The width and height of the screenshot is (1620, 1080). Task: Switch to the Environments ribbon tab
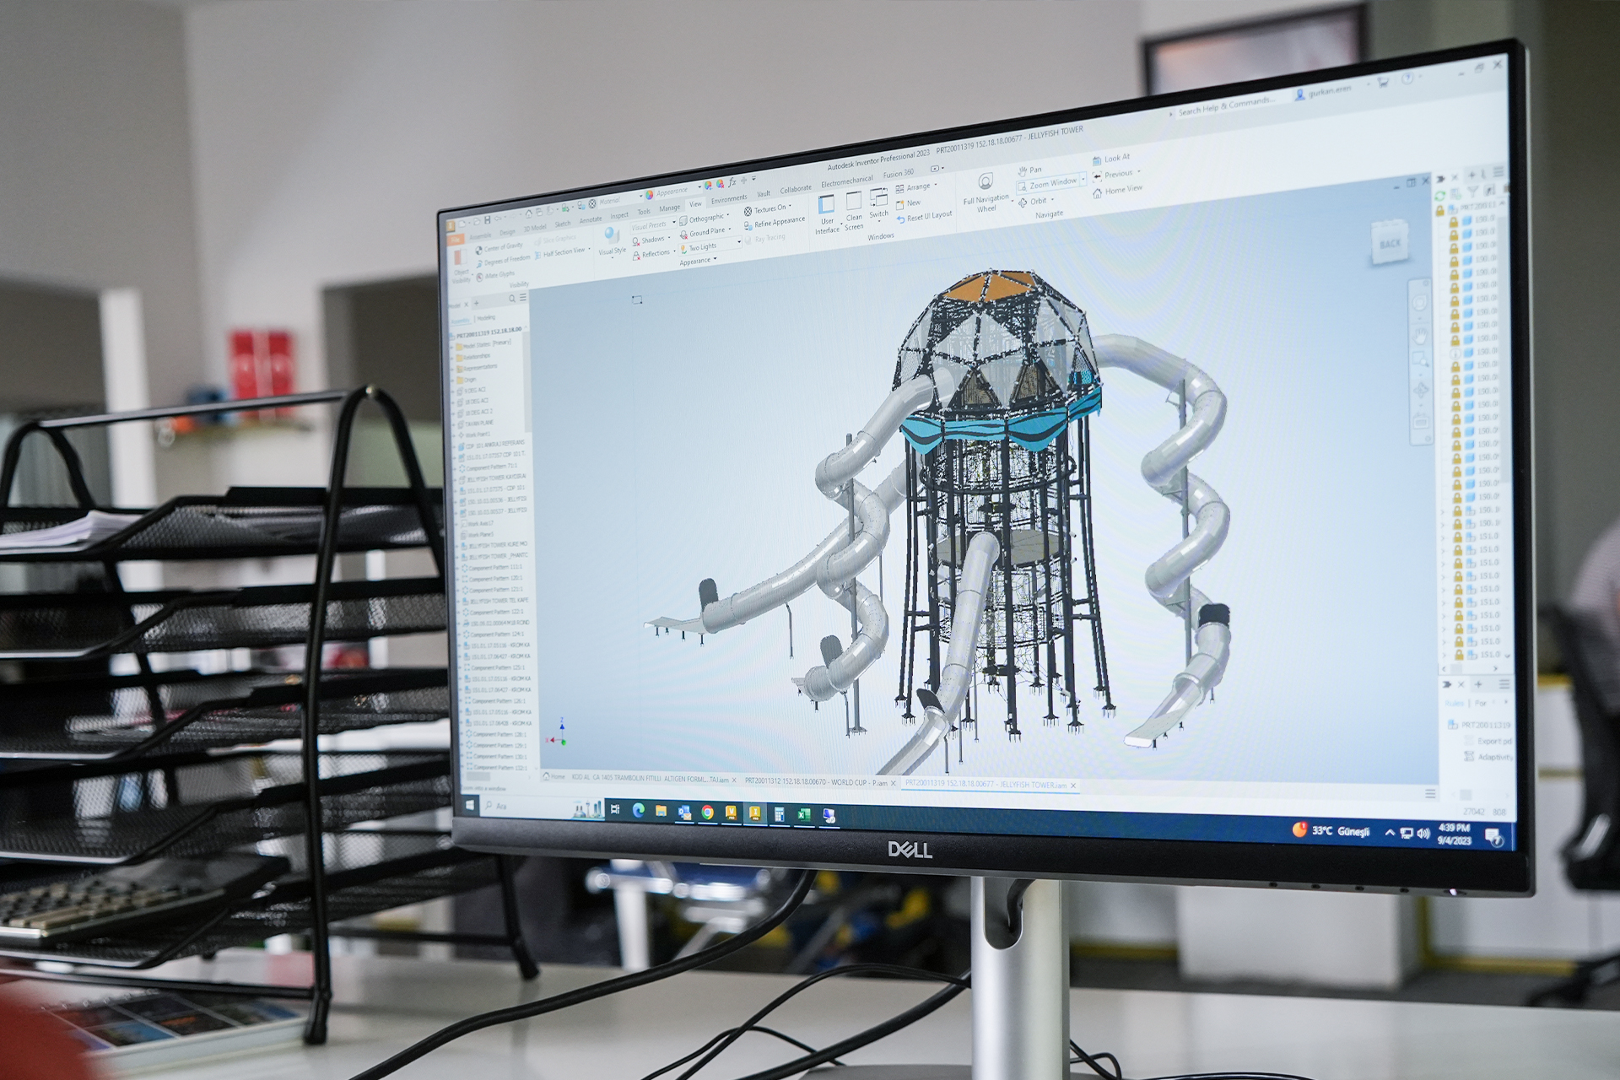(x=728, y=199)
